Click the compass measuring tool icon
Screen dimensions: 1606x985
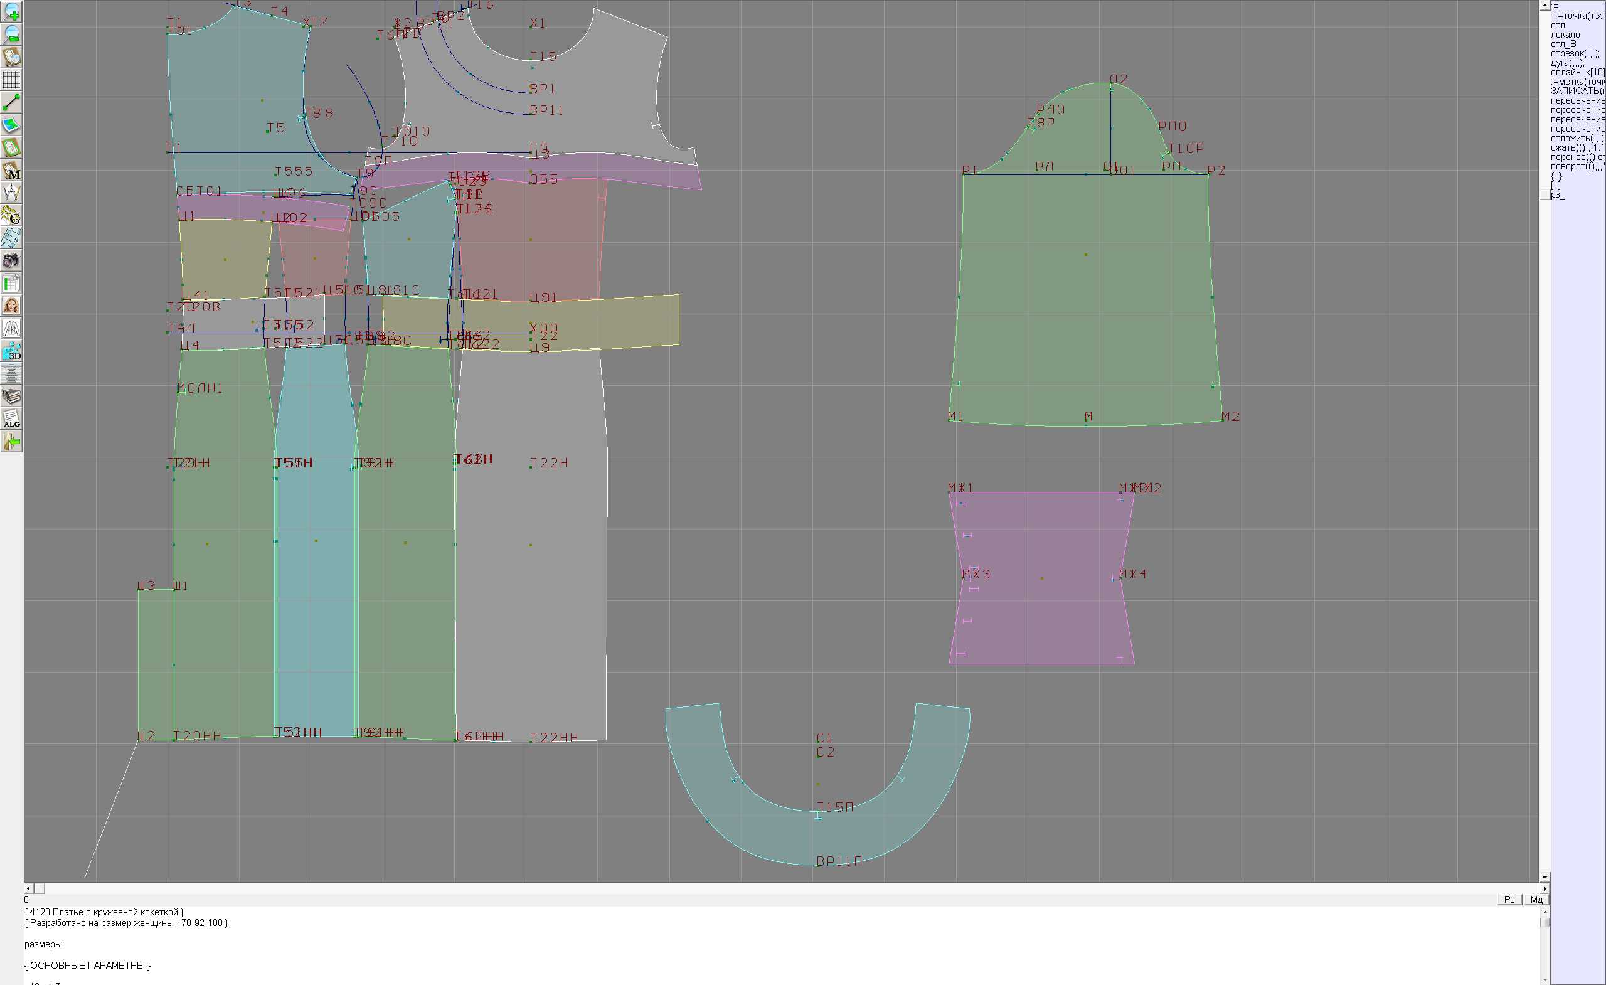tap(11, 193)
